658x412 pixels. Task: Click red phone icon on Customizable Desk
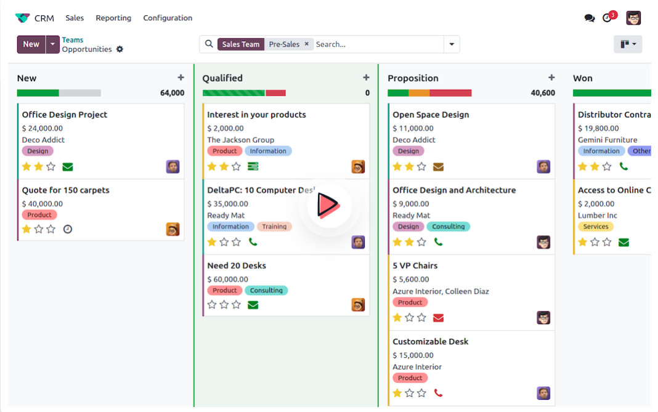point(438,393)
